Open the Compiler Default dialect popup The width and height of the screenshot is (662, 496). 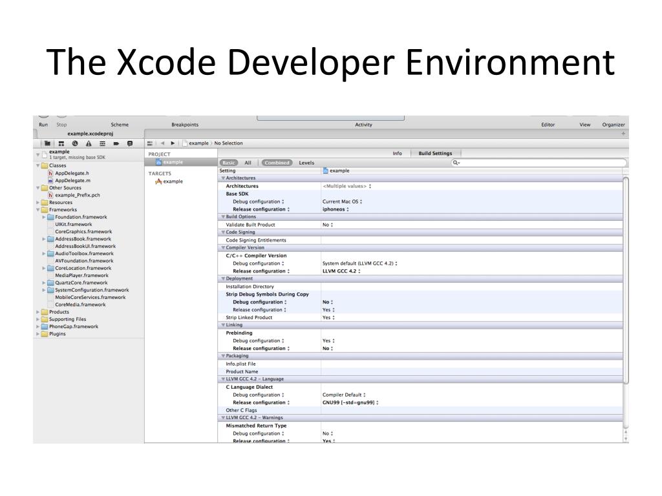(x=344, y=395)
